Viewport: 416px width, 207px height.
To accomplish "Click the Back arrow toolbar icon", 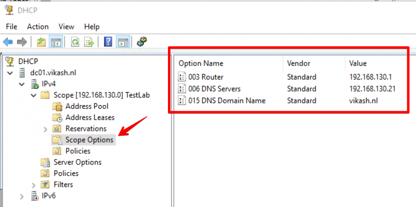I will coord(8,42).
